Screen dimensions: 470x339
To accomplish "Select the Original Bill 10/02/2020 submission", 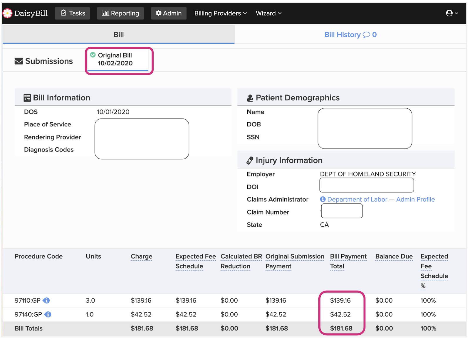I will (115, 59).
